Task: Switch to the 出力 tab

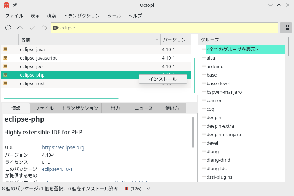Action: tap(115, 108)
